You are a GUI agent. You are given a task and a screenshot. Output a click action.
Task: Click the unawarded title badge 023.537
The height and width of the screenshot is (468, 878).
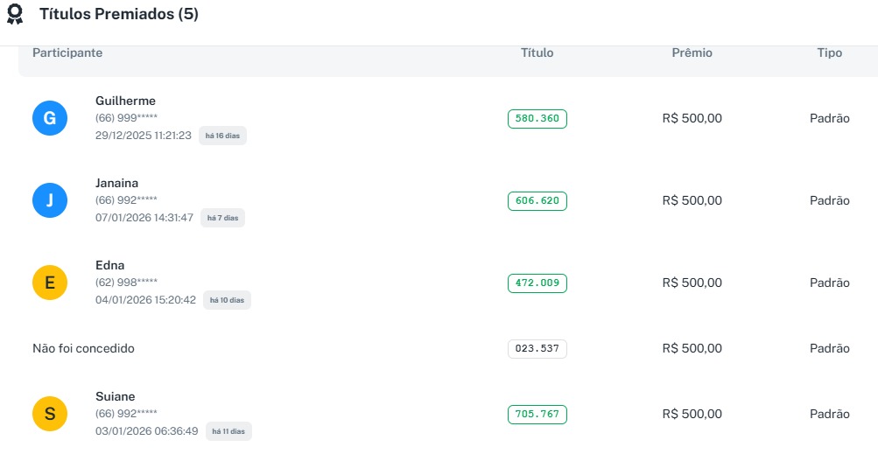click(x=537, y=348)
